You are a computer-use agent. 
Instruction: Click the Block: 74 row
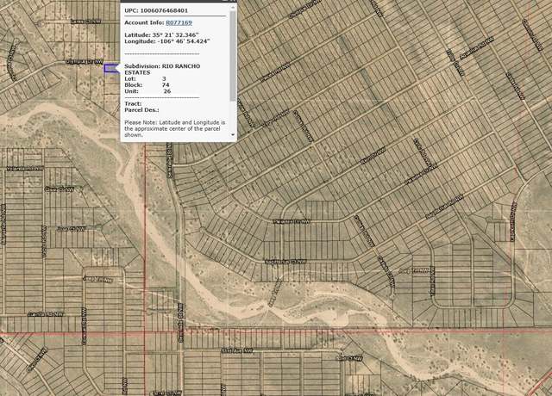pyautogui.click(x=147, y=85)
